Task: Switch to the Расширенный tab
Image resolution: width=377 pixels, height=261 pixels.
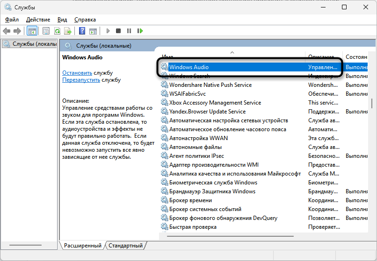Action: (x=82, y=246)
